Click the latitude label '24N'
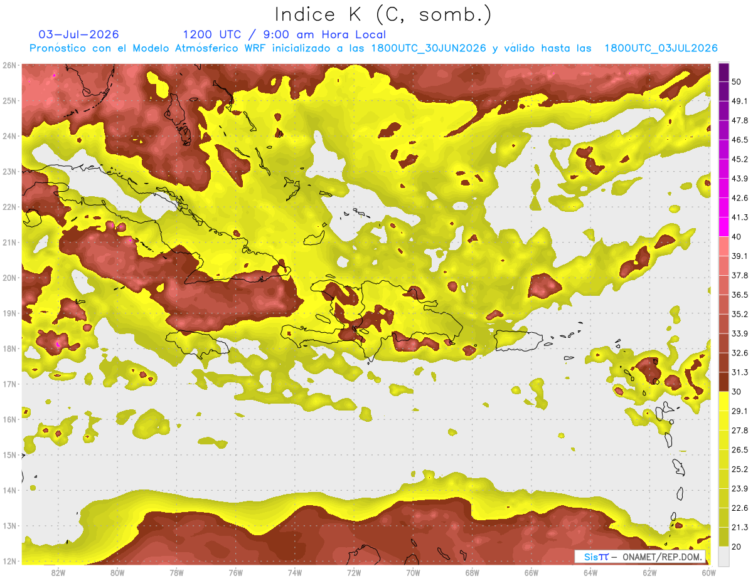753x581 pixels. pos(9,136)
